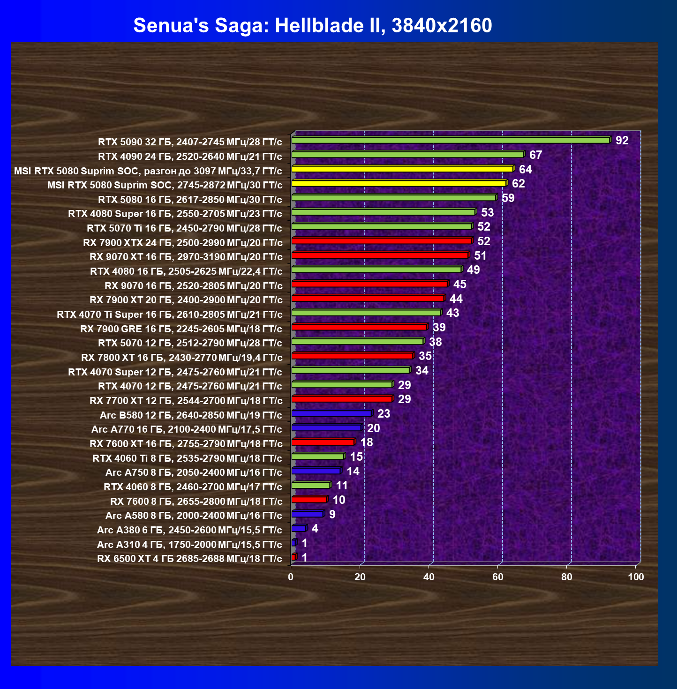Select the 'RX 9070 XT 16 ГБ' label

tap(186, 257)
